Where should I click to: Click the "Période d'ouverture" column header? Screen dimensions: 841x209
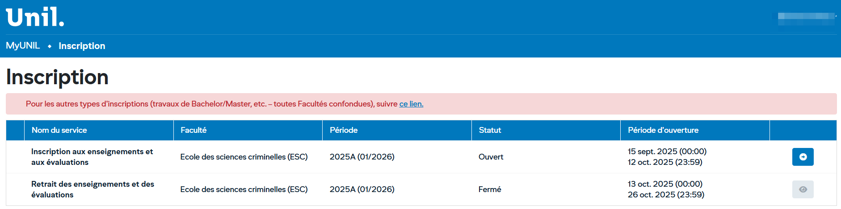click(x=663, y=130)
